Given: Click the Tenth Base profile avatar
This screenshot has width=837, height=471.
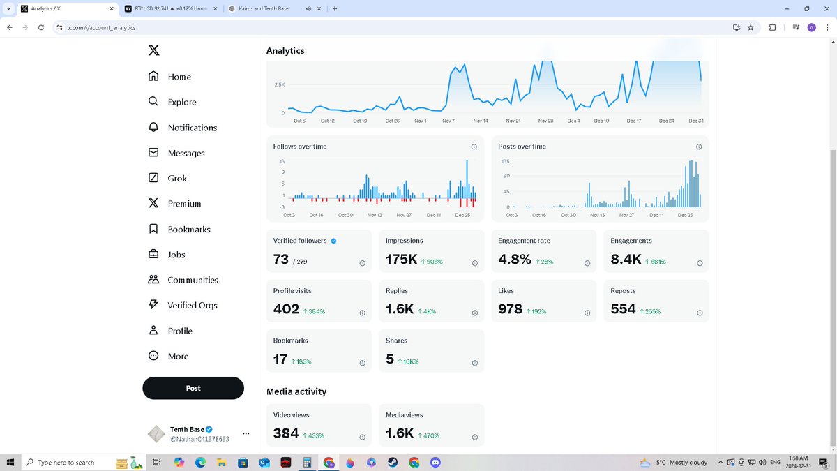Looking at the screenshot, I should (x=156, y=434).
